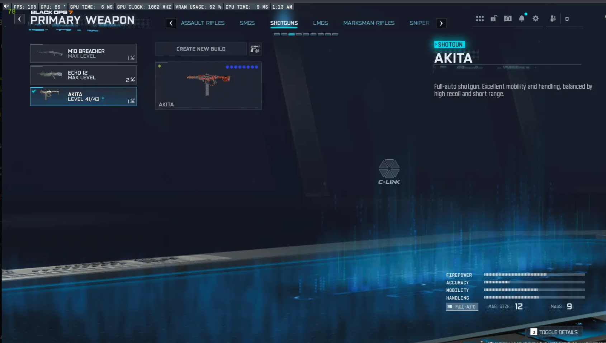Open the main grid menu icon
The width and height of the screenshot is (606, 343).
click(480, 18)
